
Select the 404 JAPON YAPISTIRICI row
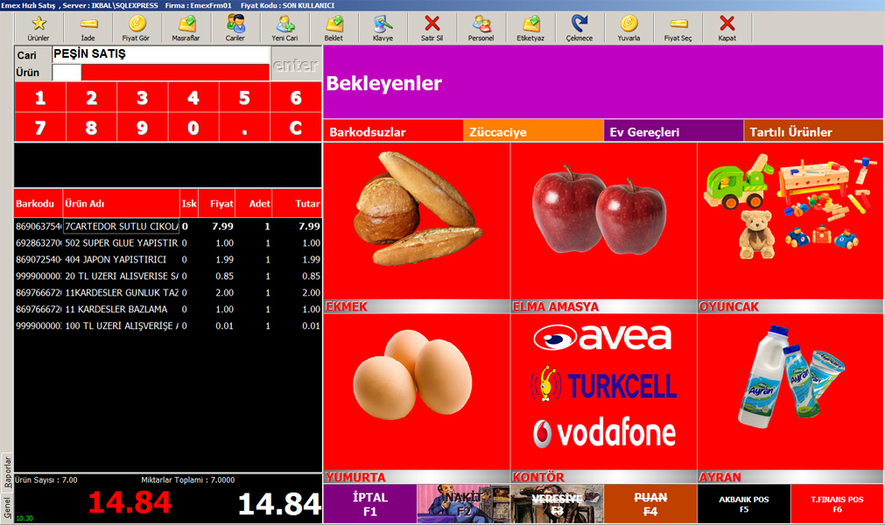(168, 259)
